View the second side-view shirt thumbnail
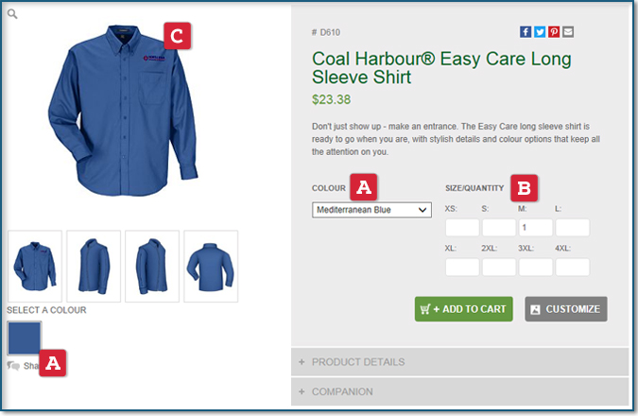Screen dimensions: 638x416 coord(94,266)
